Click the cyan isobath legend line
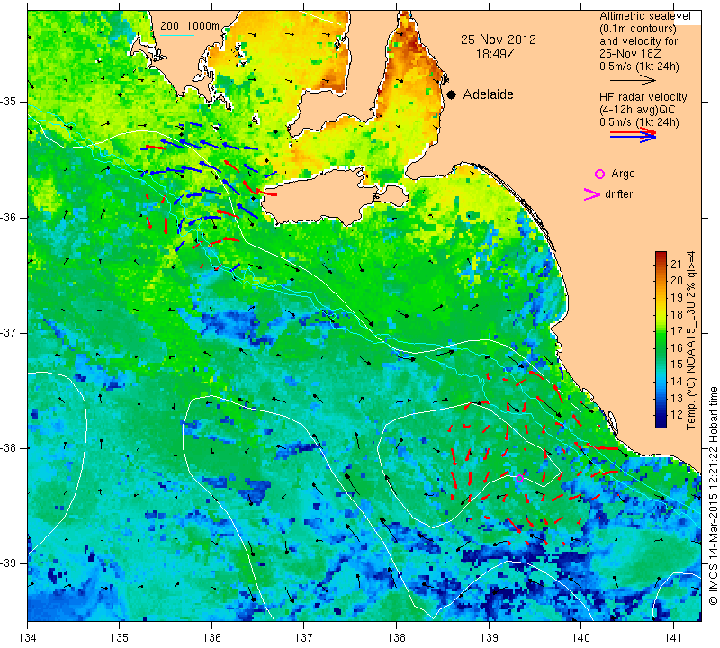Viewport: 720px width, 648px height. (x=177, y=36)
